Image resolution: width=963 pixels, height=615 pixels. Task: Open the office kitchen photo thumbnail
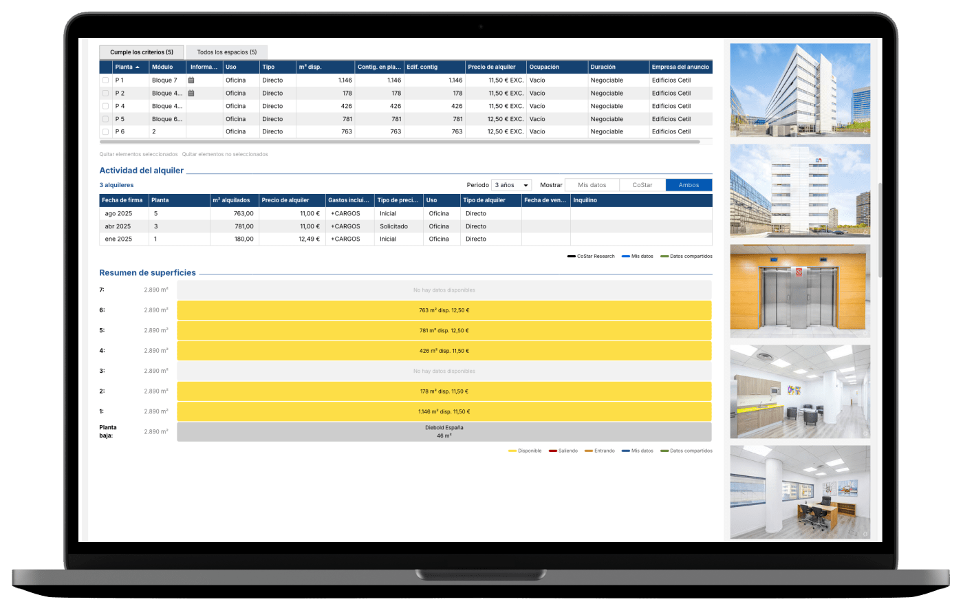tap(799, 391)
